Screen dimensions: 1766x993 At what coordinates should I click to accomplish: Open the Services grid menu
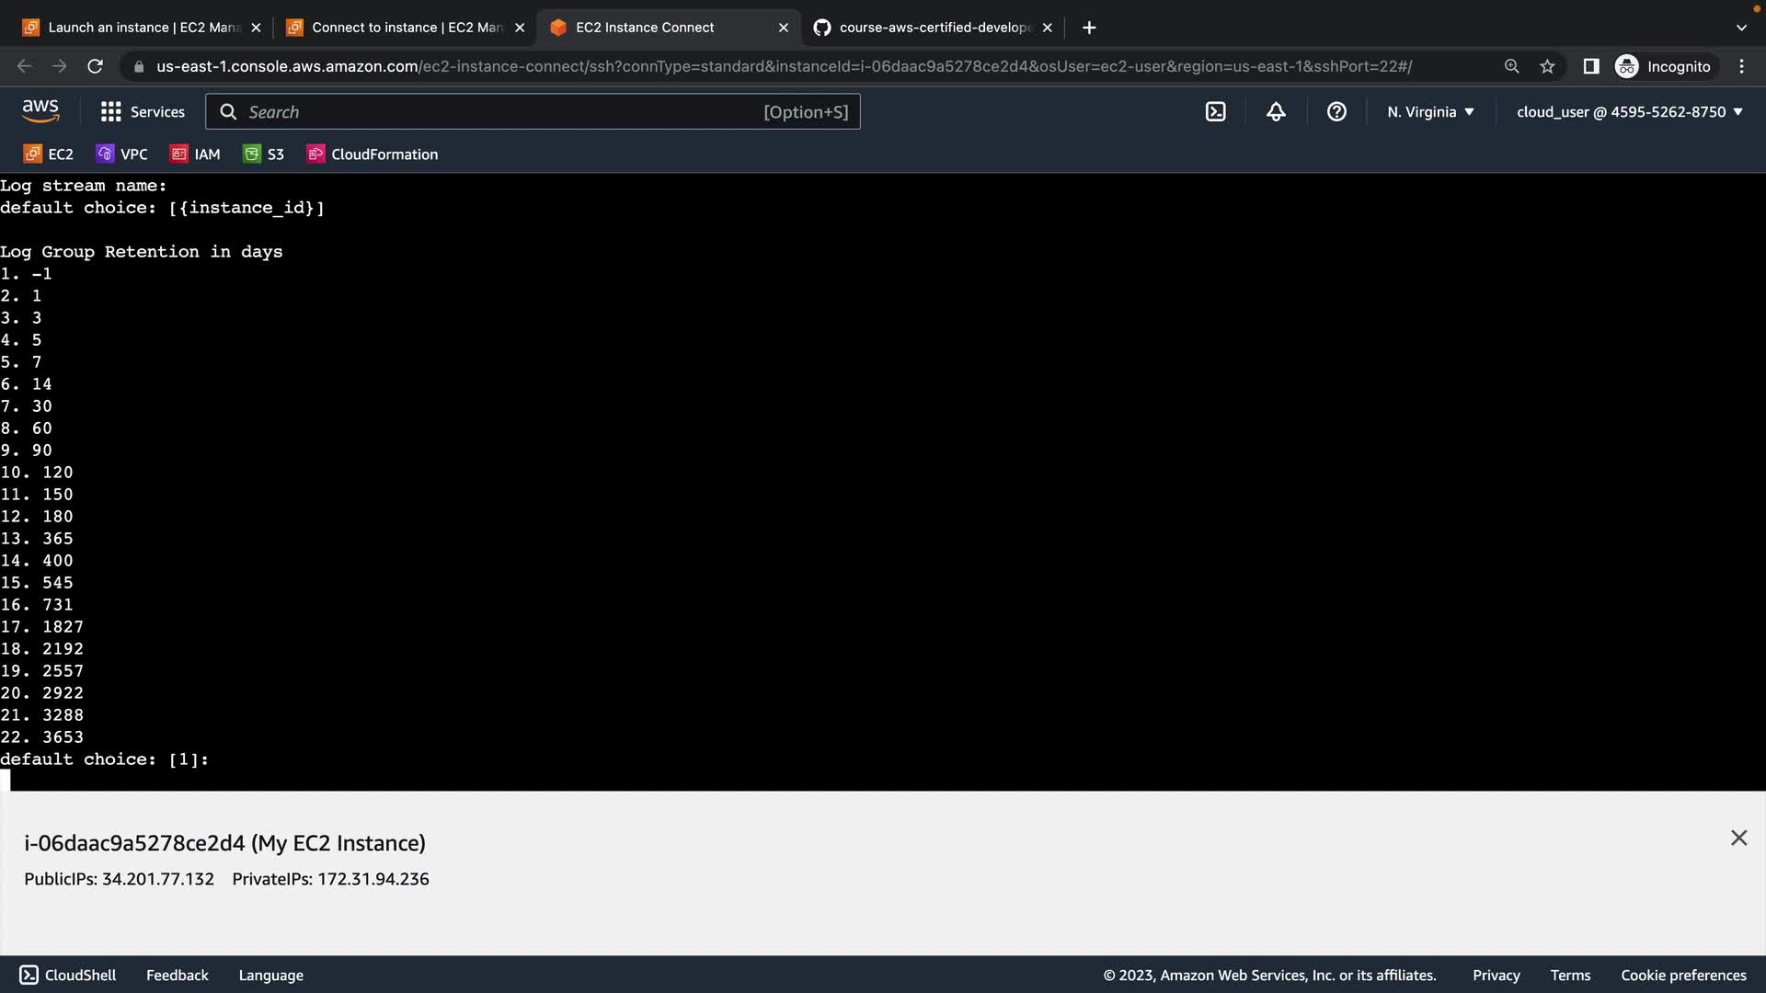pos(143,111)
